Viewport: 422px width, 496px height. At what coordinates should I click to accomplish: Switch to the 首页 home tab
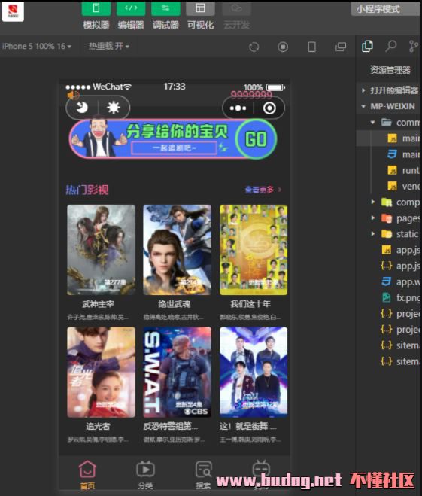tap(87, 474)
